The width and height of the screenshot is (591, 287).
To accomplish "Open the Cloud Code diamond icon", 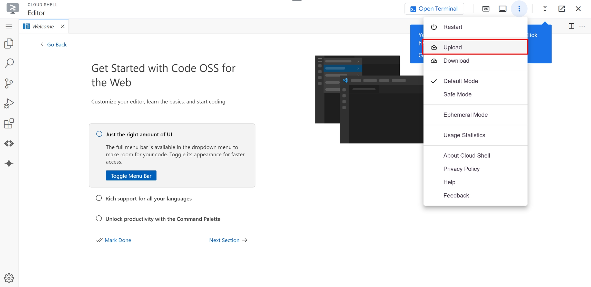I will tap(9, 143).
